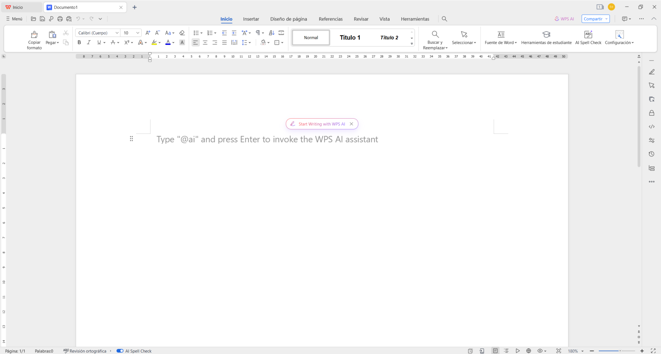Open Buscar y Reemplazar tool
Image resolution: width=661 pixels, height=354 pixels.
pos(435,35)
